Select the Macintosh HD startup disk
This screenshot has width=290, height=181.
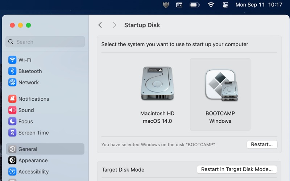157,94
